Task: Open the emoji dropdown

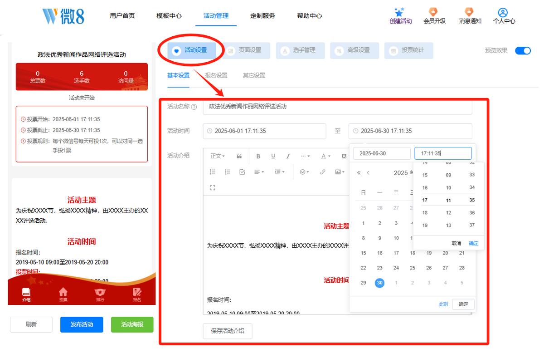Action: [304, 172]
